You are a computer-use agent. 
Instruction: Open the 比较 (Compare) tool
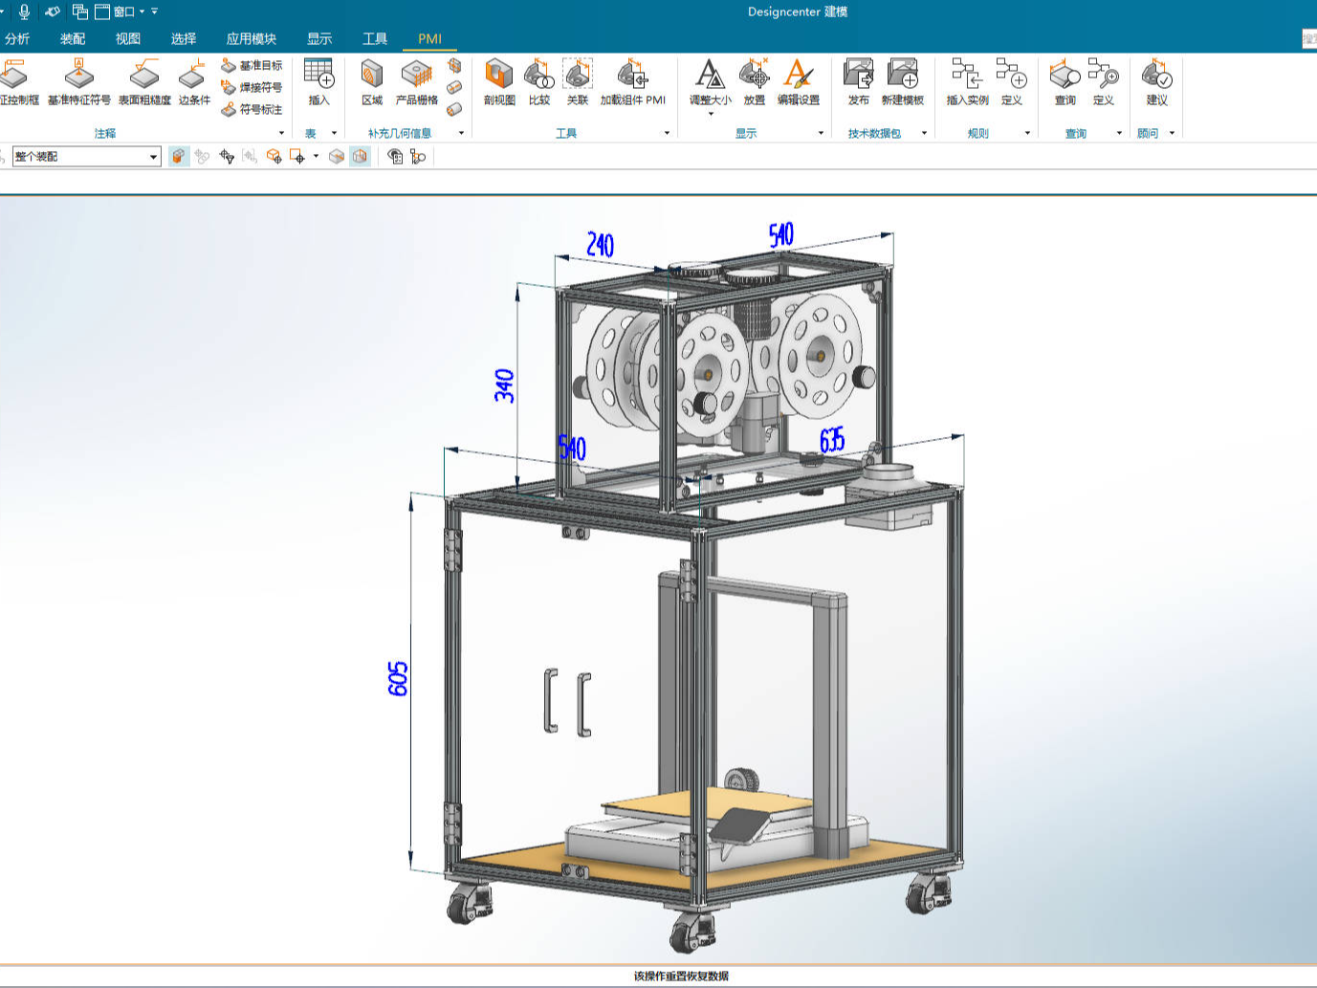point(538,81)
